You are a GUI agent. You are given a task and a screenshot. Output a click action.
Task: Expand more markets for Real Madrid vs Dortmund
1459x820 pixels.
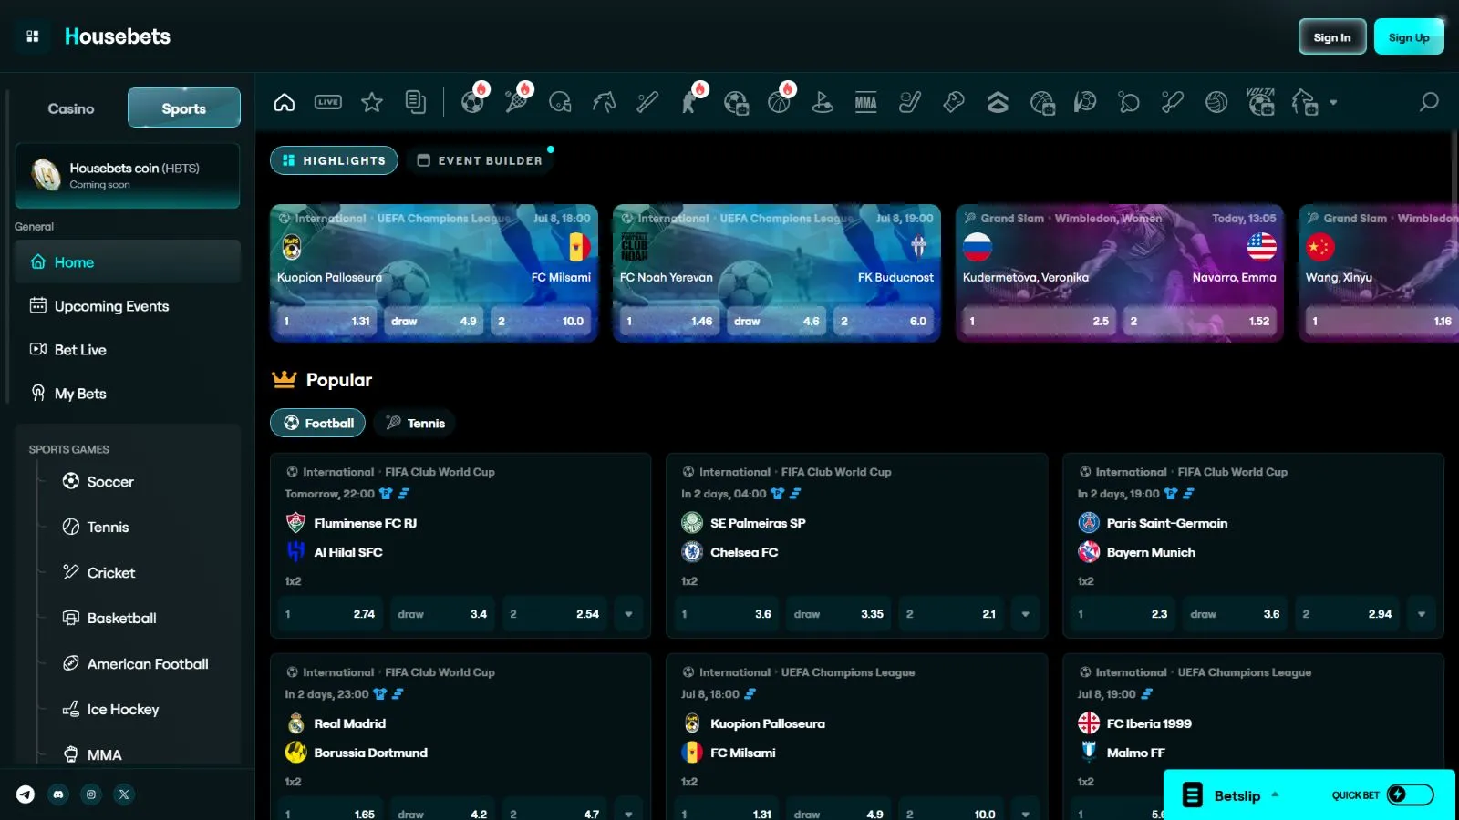pos(628,814)
